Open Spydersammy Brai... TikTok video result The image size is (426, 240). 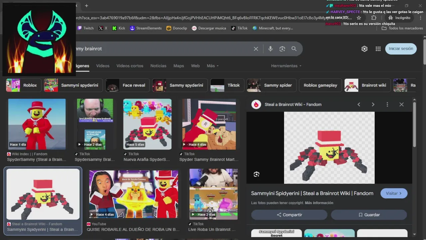pyautogui.click(x=95, y=124)
